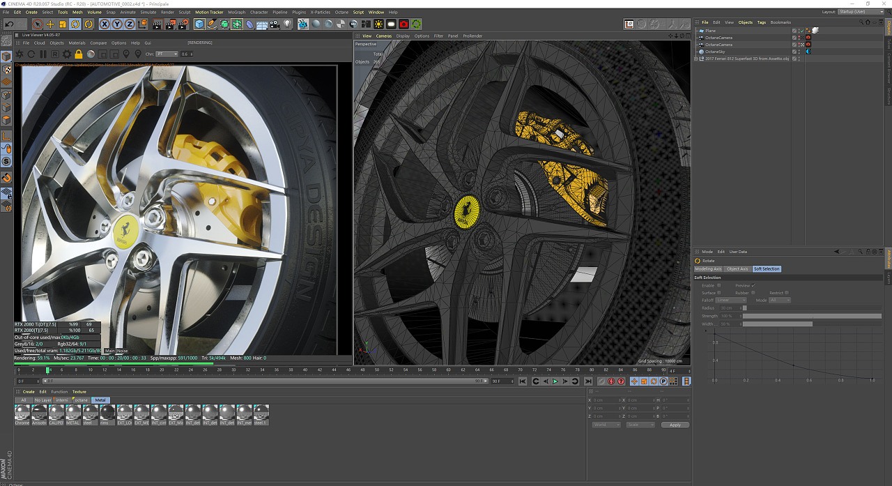The height and width of the screenshot is (486, 892).
Task: Open the soft selection Mode All dropdown
Action: tap(780, 300)
